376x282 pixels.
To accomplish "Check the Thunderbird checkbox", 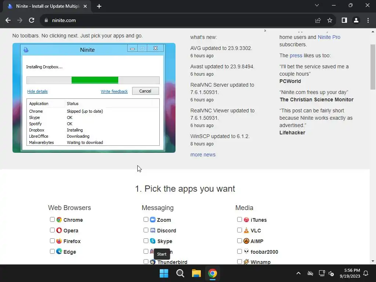I will [146, 261].
